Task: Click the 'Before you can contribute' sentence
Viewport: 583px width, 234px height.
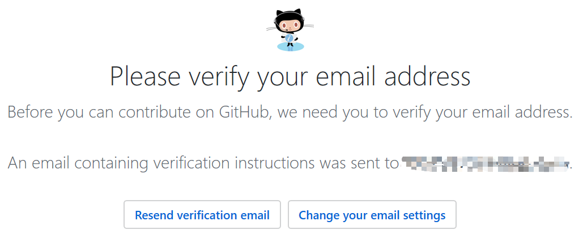Action: 290,112
